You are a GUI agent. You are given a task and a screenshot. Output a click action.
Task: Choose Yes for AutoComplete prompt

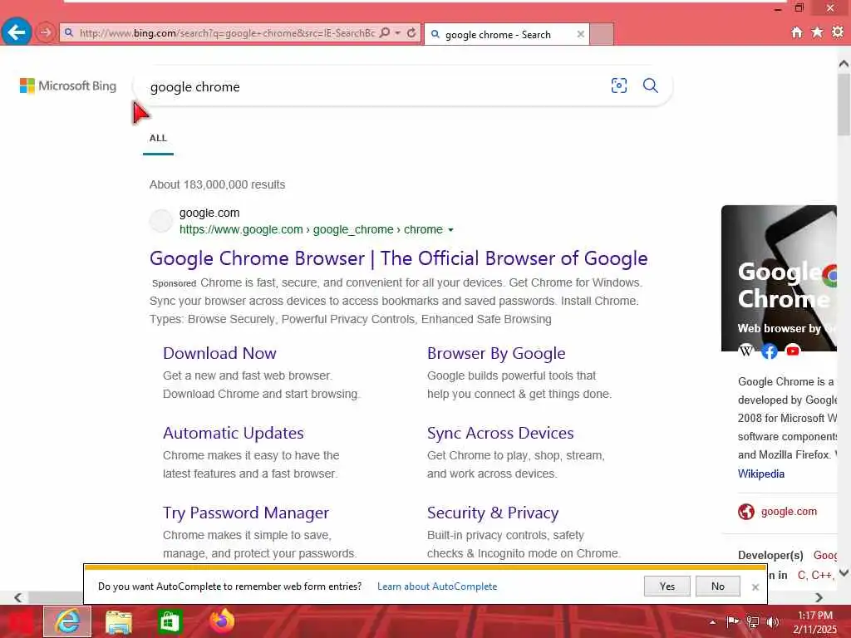(x=667, y=586)
